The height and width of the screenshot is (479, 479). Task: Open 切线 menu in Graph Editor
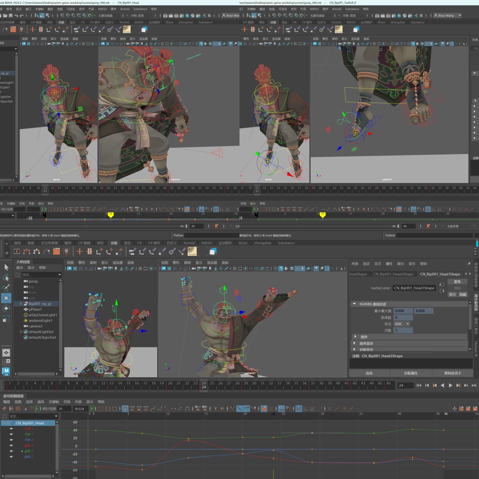pos(67,402)
